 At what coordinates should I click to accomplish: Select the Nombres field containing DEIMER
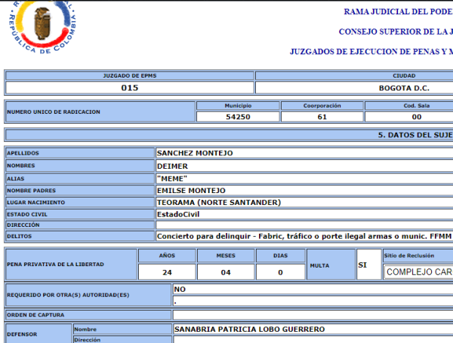(x=302, y=166)
